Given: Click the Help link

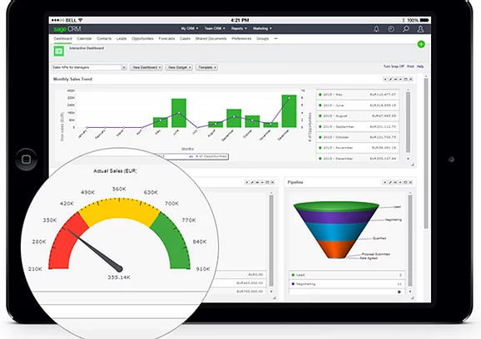Looking at the screenshot, I should [x=420, y=66].
